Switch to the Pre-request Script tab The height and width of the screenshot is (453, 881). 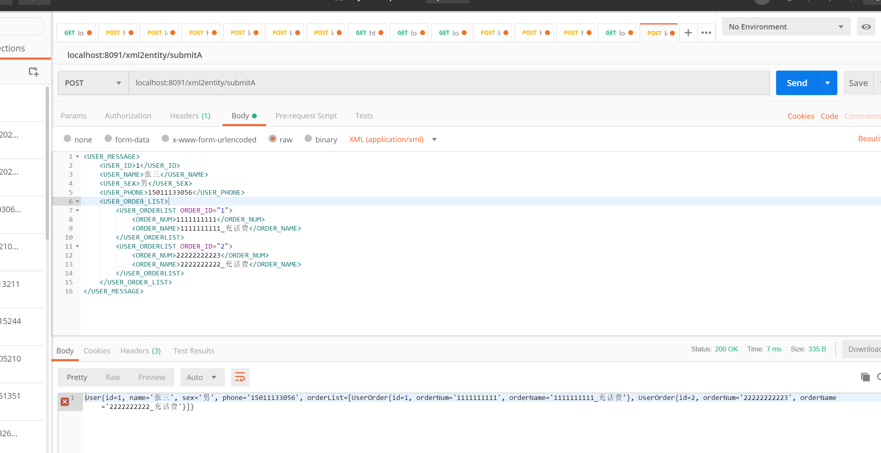coord(306,115)
